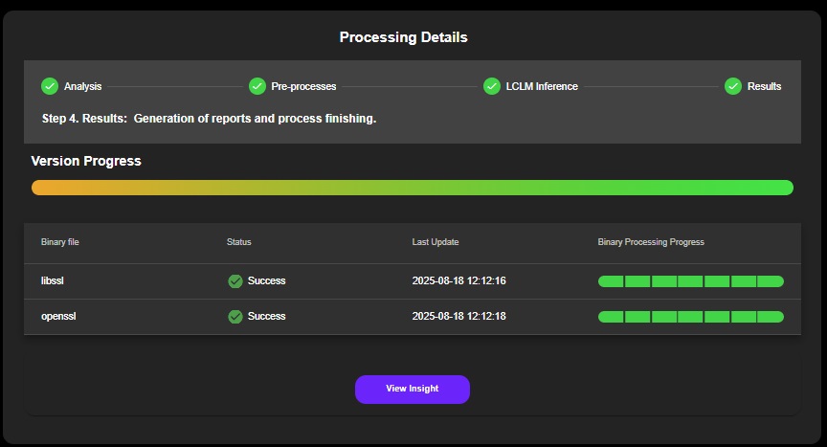Click the Analysis step checkmark icon
Viewport: 827px width, 447px height.
50,86
